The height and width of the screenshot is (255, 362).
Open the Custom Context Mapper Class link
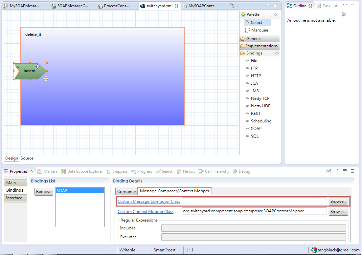[x=146, y=212]
